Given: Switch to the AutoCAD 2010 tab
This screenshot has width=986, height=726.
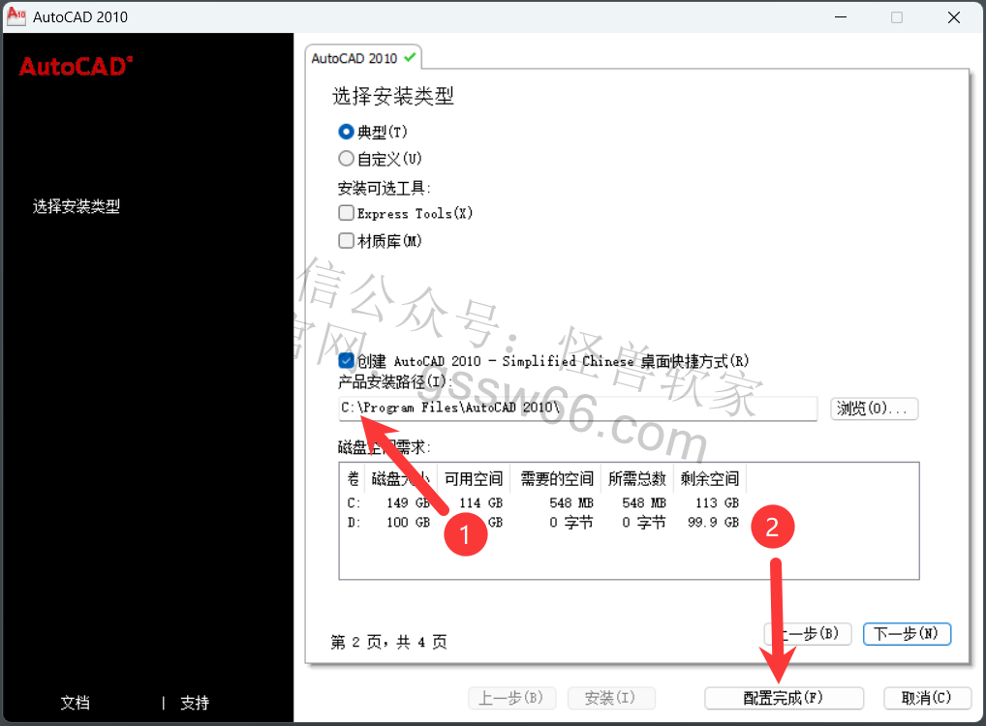Looking at the screenshot, I should [363, 58].
